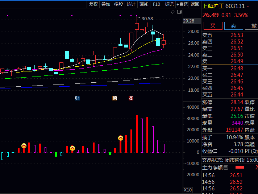Click the 净资 value 3.78
This screenshot has height=194, width=258.
(238, 144)
